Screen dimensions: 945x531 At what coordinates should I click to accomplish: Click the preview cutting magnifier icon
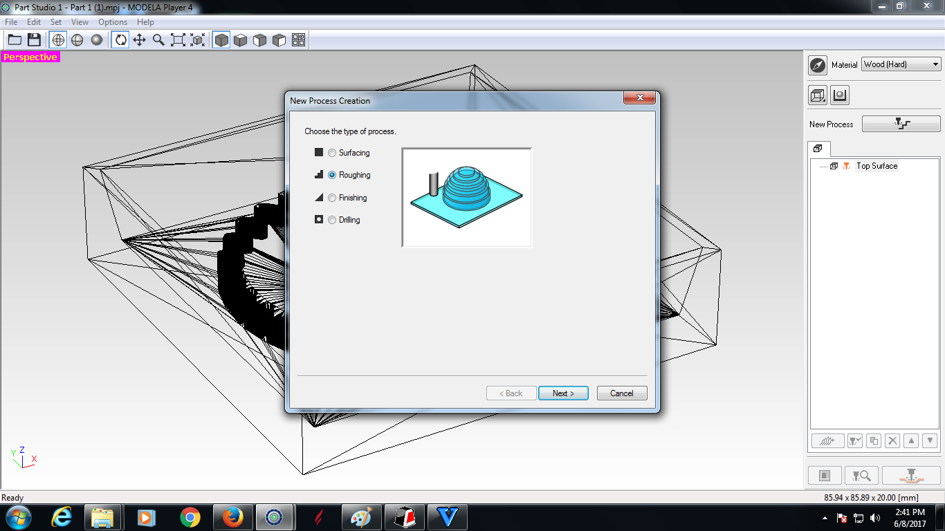tap(862, 476)
